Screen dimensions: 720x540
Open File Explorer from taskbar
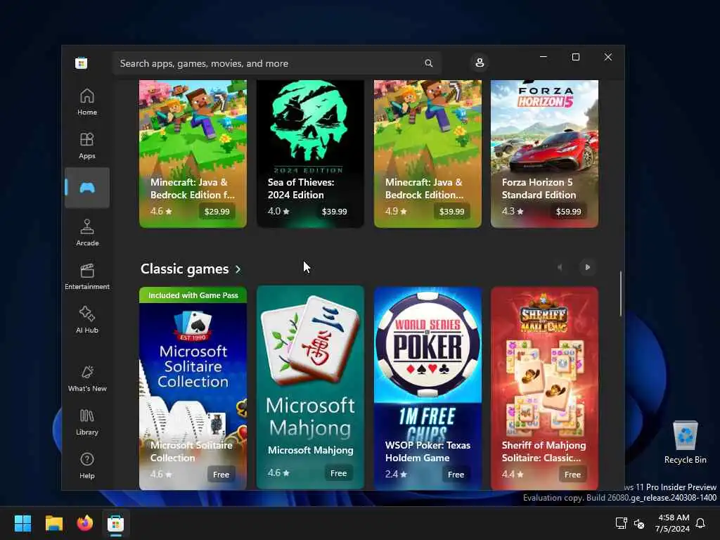coord(53,523)
